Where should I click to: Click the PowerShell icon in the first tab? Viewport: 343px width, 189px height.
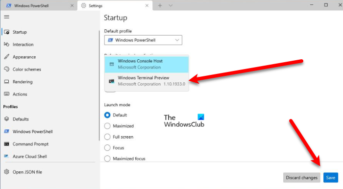[x=9, y=5]
